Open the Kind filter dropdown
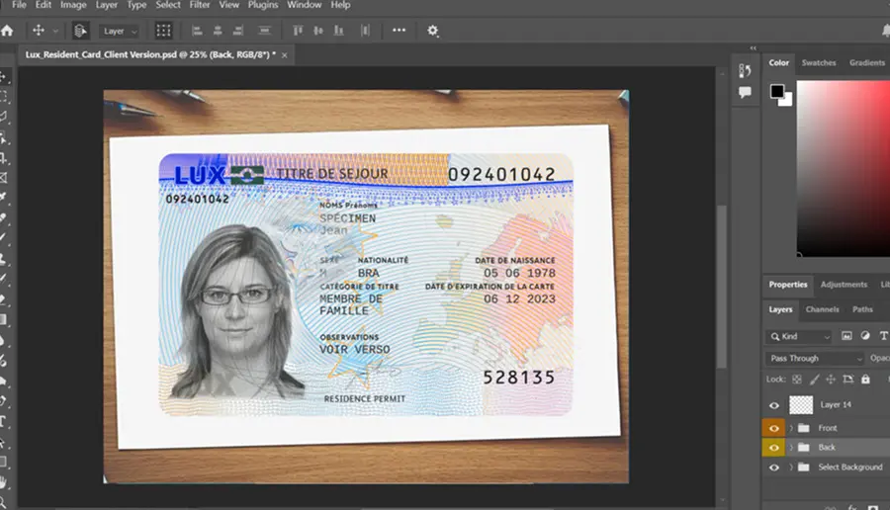The width and height of the screenshot is (890, 510). click(x=799, y=336)
